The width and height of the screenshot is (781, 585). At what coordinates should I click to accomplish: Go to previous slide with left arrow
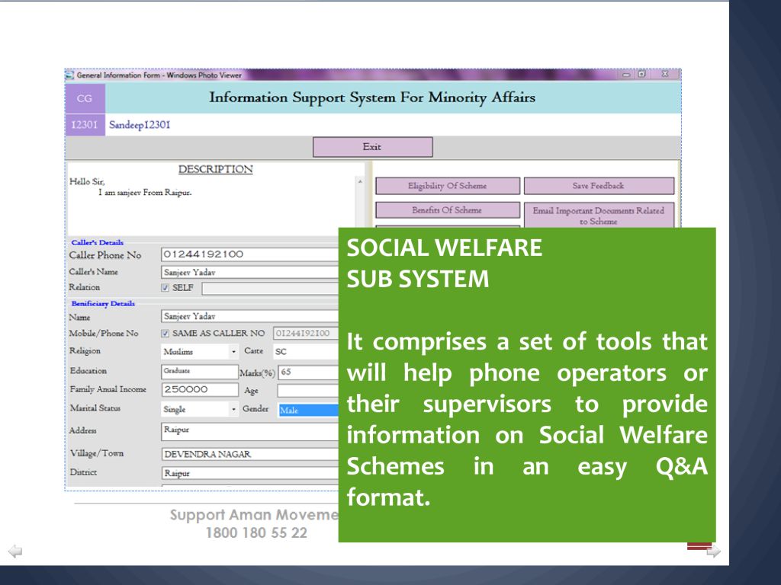[x=14, y=551]
